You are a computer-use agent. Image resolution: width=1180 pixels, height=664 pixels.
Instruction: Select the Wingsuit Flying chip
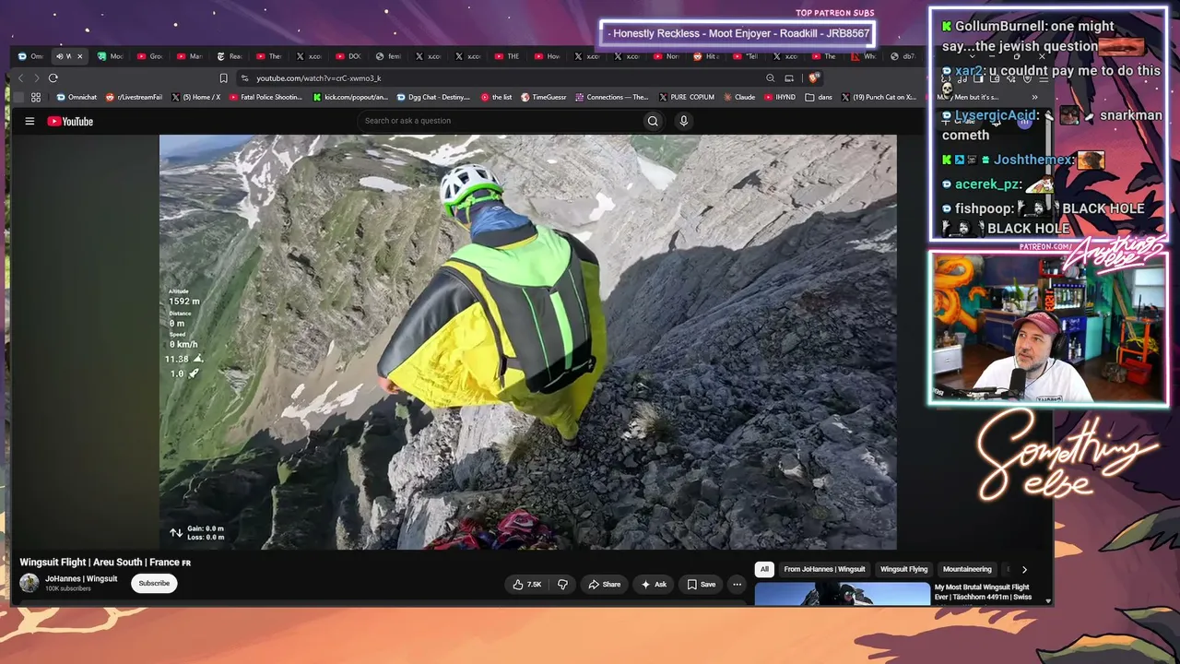tap(903, 569)
